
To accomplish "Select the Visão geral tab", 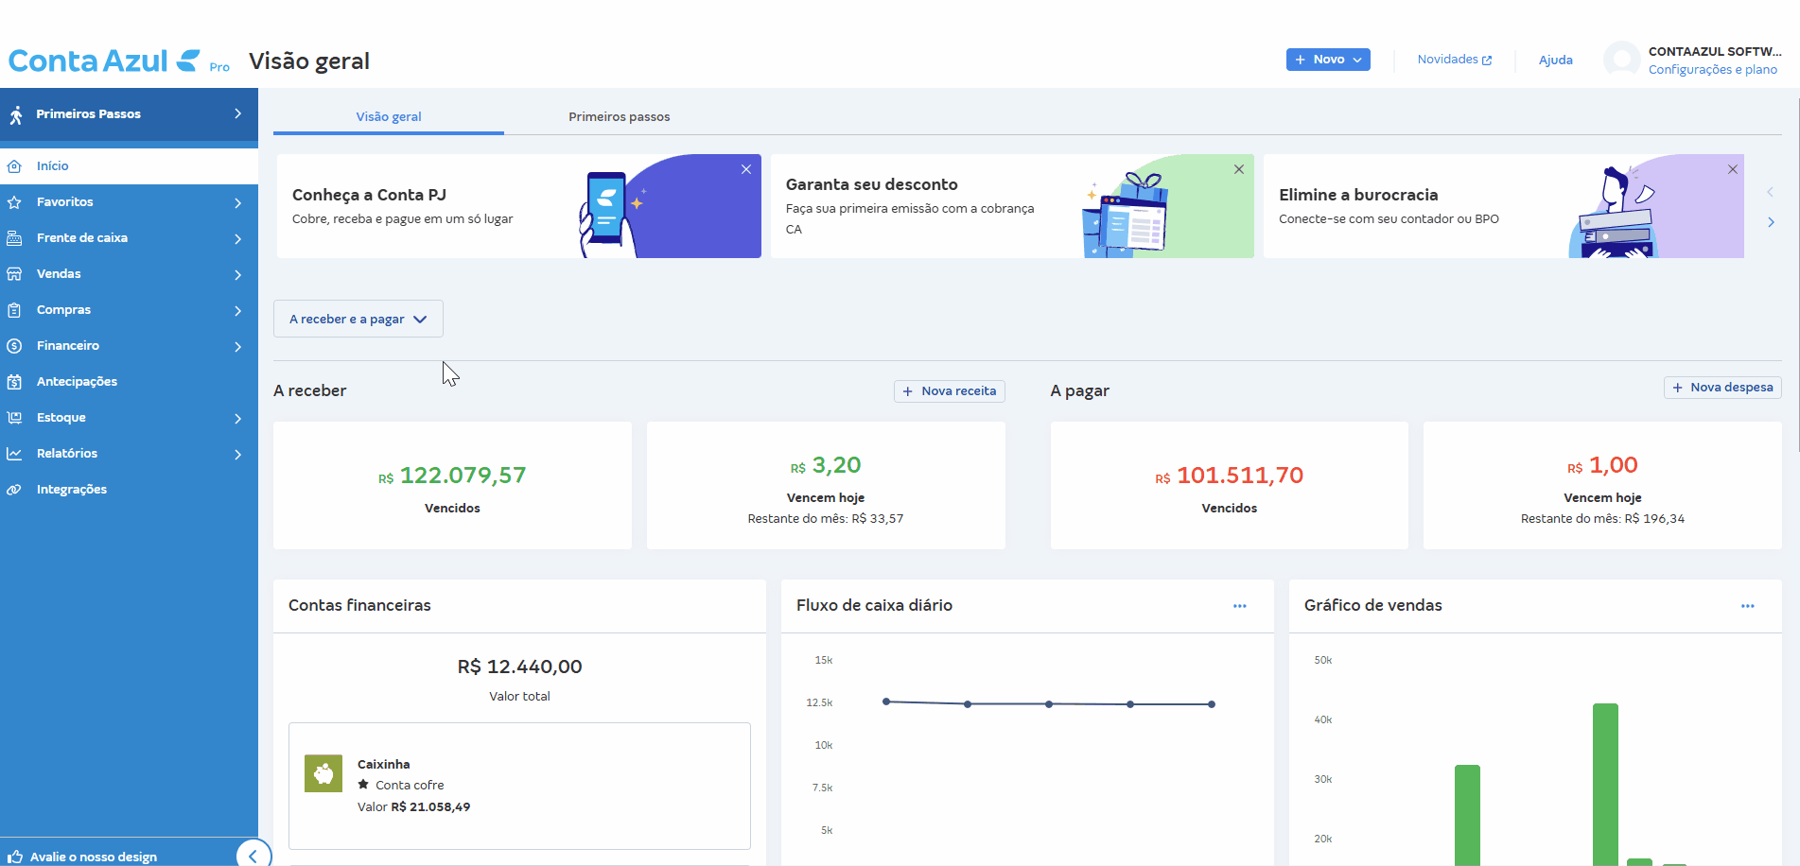I will 388,117.
